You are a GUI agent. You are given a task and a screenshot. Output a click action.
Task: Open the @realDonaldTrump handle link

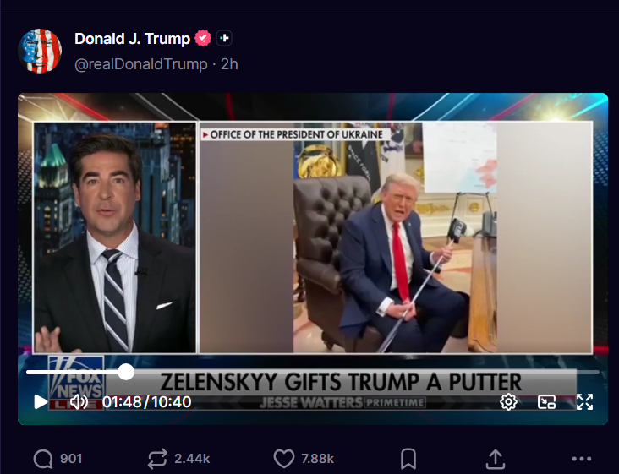pos(141,64)
